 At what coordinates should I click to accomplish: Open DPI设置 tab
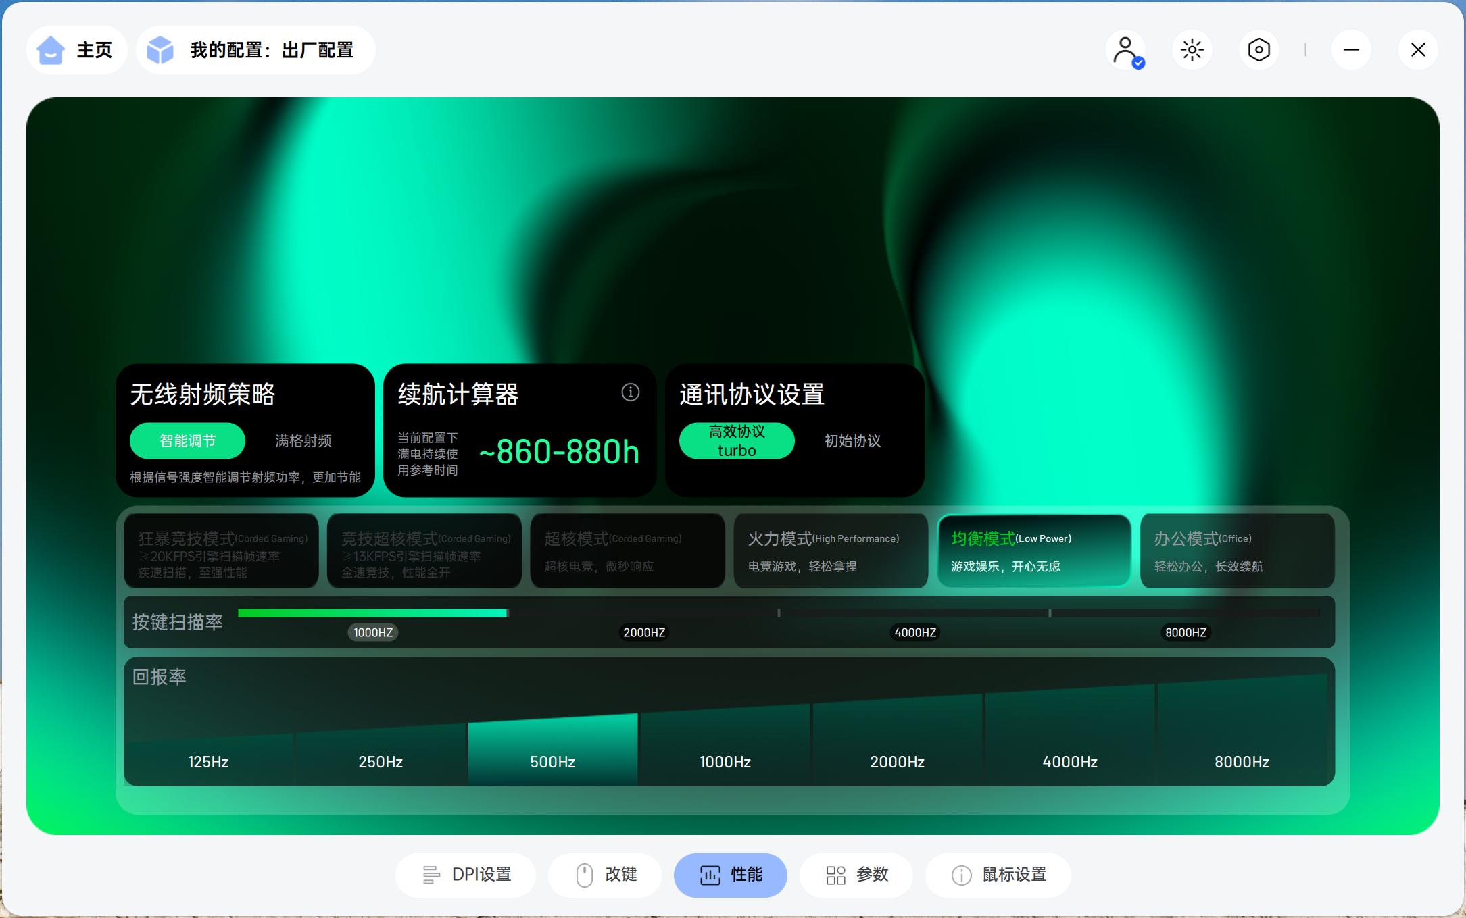[466, 875]
